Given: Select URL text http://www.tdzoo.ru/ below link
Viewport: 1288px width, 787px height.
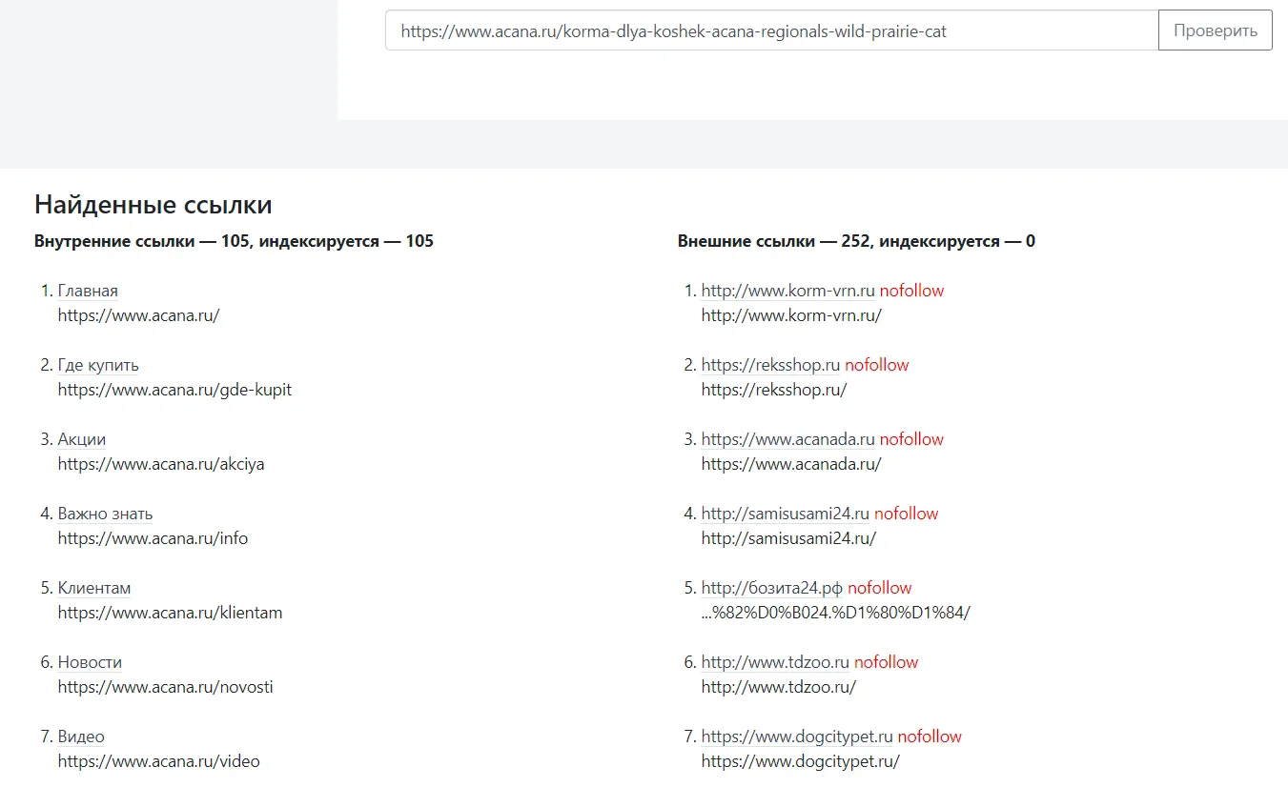Looking at the screenshot, I should tap(779, 687).
